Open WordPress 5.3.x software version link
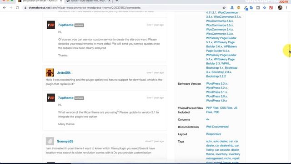The width and height of the screenshot is (291, 164). click(x=216, y=84)
